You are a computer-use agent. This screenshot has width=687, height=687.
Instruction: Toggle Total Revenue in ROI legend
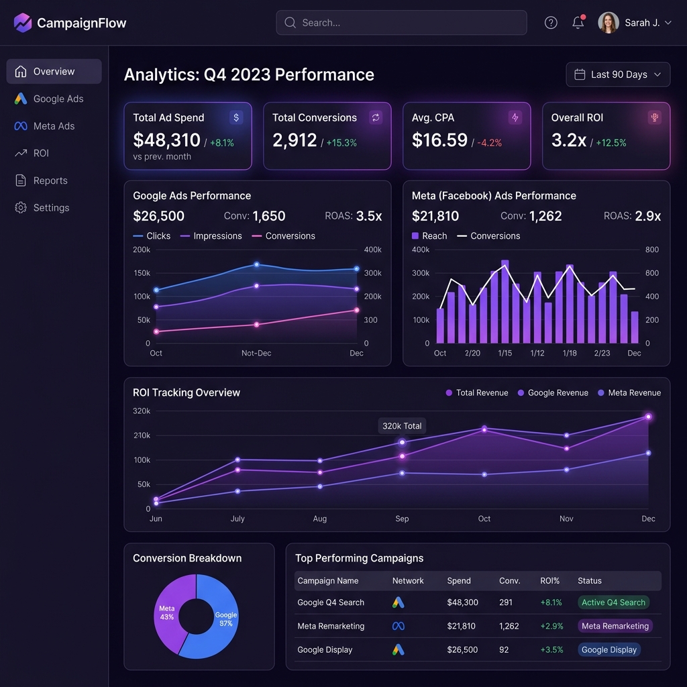click(477, 392)
